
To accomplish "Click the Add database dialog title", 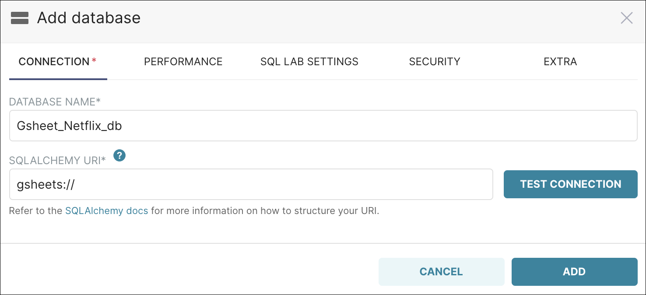I will click(89, 18).
